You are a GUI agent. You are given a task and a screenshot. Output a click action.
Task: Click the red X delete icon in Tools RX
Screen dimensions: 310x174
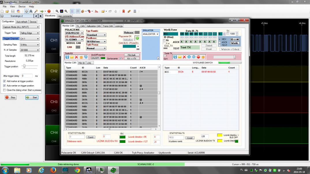76,57
